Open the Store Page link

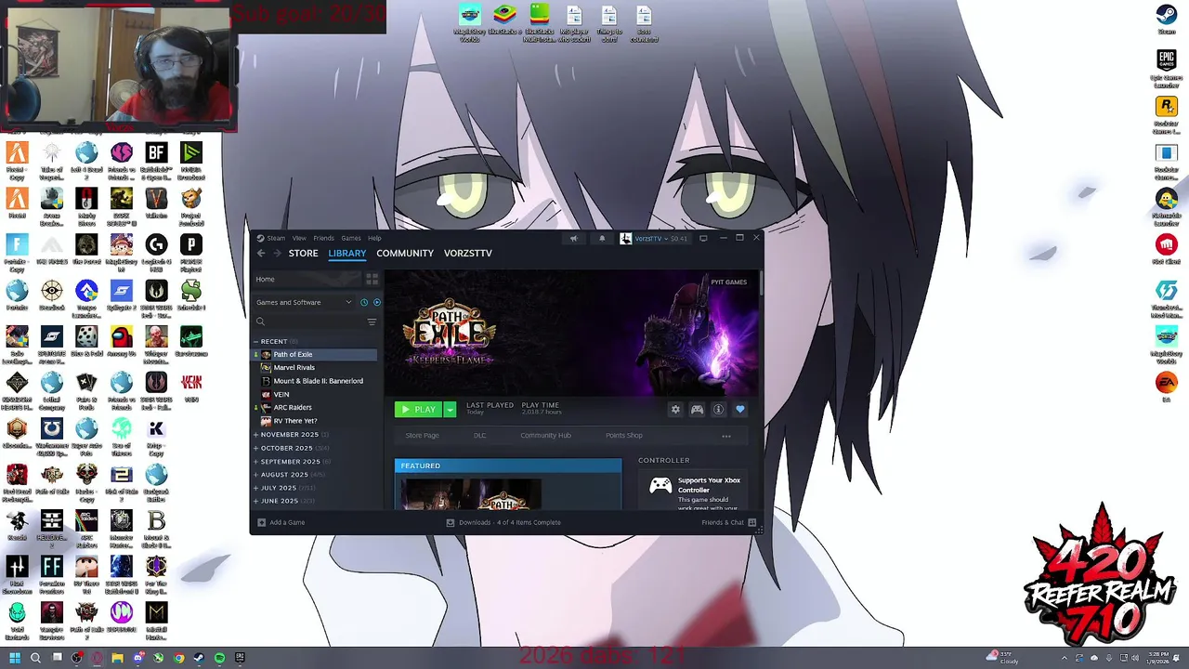(422, 436)
